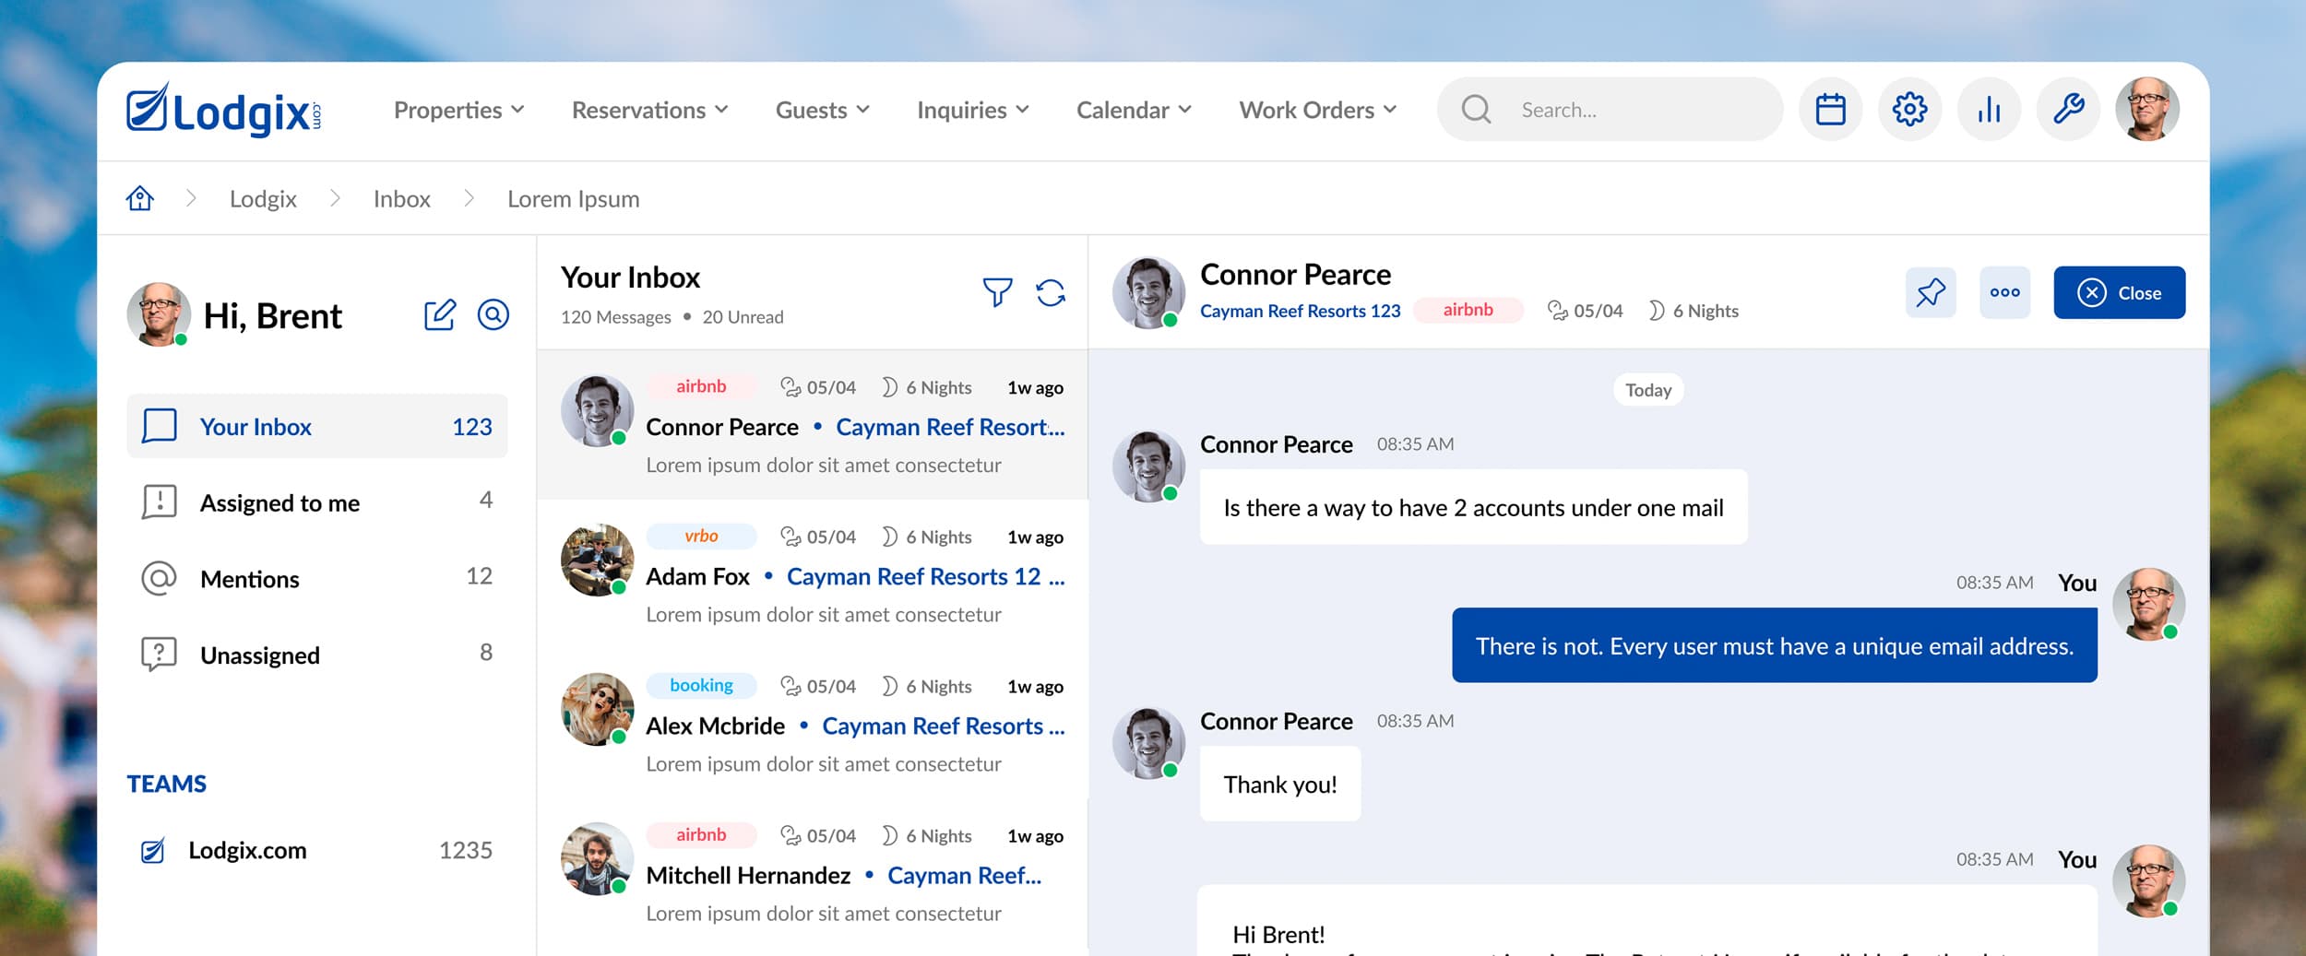The height and width of the screenshot is (956, 2306).
Task: Click the calendar icon in header
Action: [x=1830, y=110]
